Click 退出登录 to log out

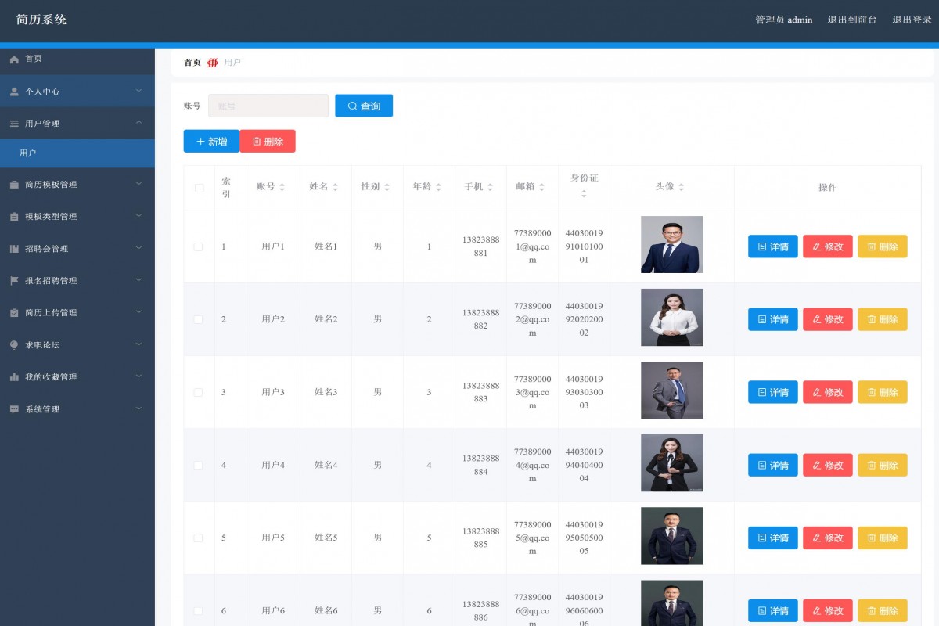[x=910, y=20]
